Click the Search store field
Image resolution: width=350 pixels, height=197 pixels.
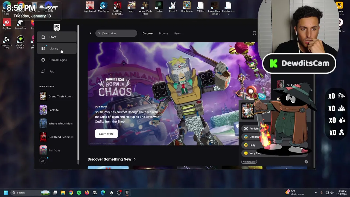pos(116,33)
